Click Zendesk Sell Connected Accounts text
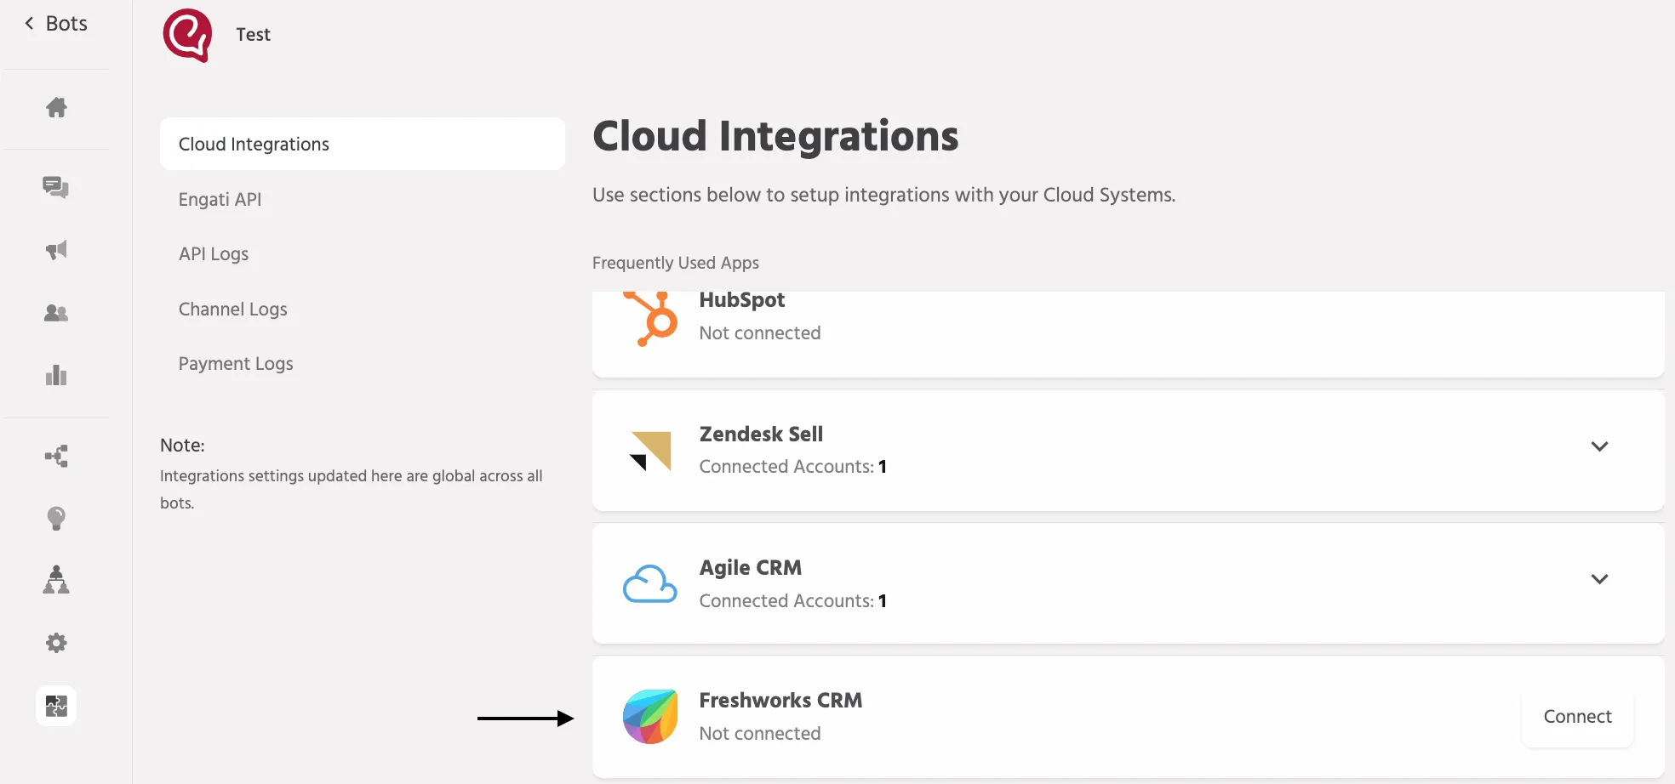The width and height of the screenshot is (1675, 784). 793,467
